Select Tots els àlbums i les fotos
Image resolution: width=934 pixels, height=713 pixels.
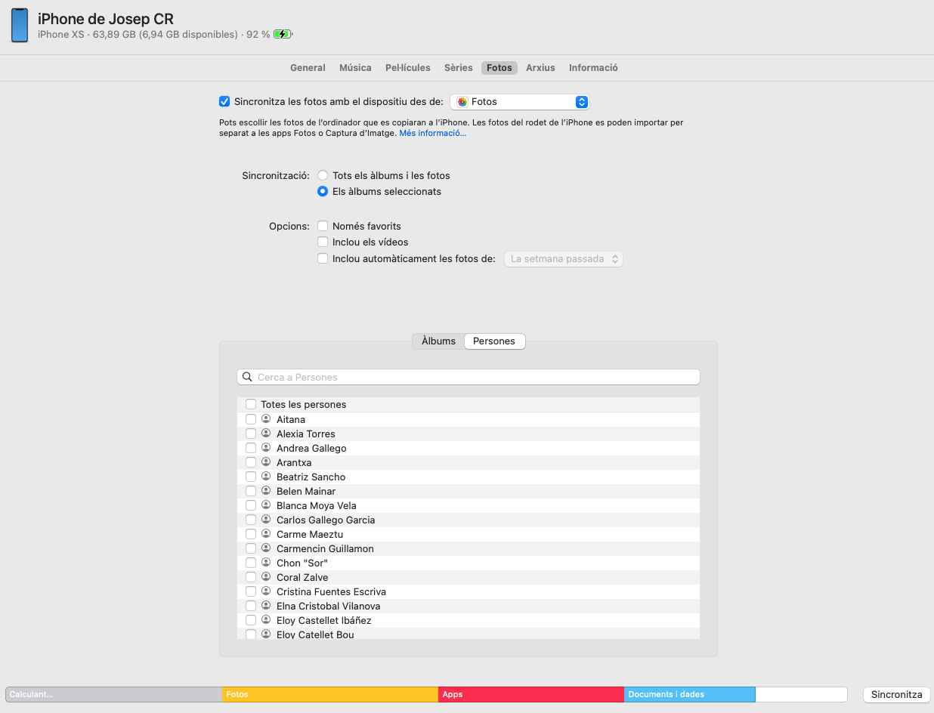pyautogui.click(x=323, y=175)
